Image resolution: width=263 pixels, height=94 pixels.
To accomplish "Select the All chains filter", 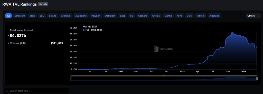I will coord(8,16).
